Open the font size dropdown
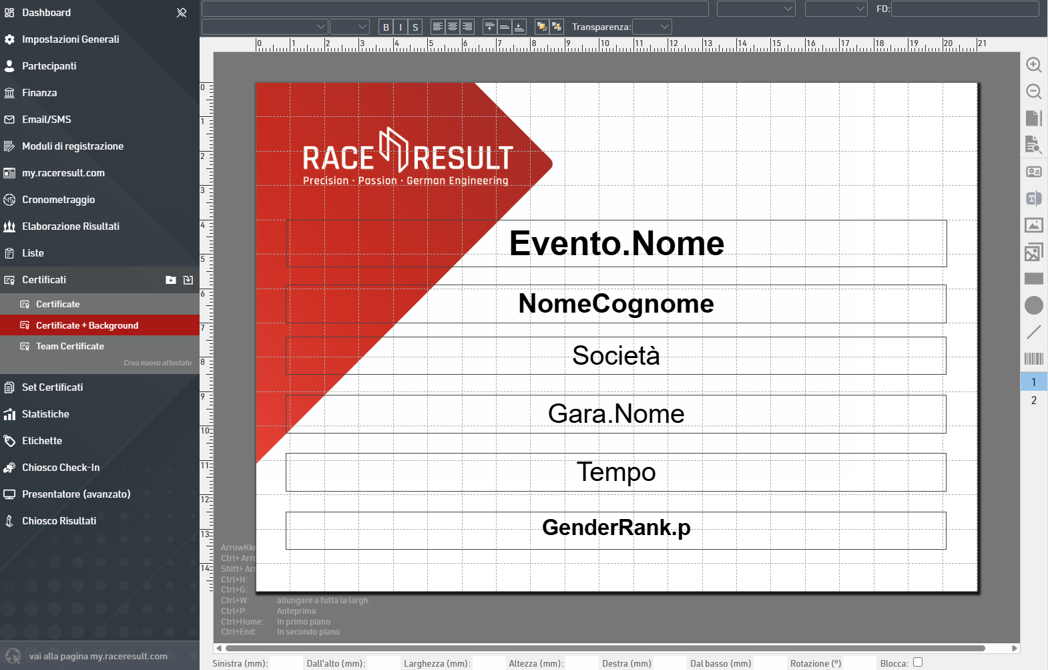The image size is (1048, 670). tap(349, 27)
